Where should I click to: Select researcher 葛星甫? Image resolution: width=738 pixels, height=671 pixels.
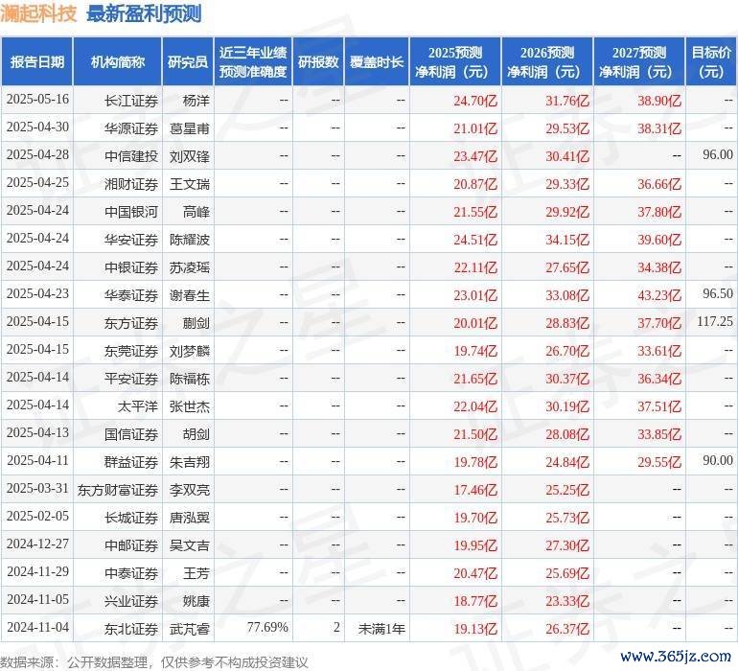tap(189, 128)
